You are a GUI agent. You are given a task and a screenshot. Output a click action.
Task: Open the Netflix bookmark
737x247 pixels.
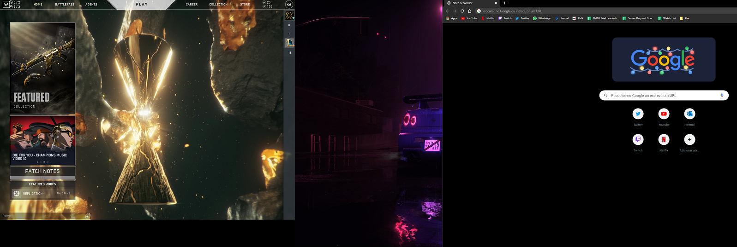click(x=488, y=18)
